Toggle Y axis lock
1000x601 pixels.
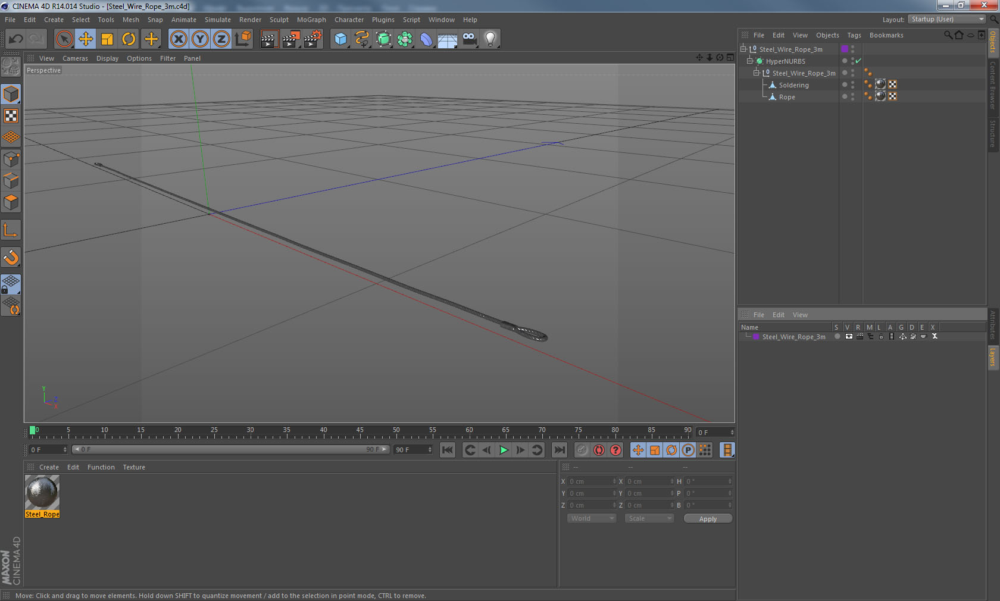pyautogui.click(x=200, y=39)
